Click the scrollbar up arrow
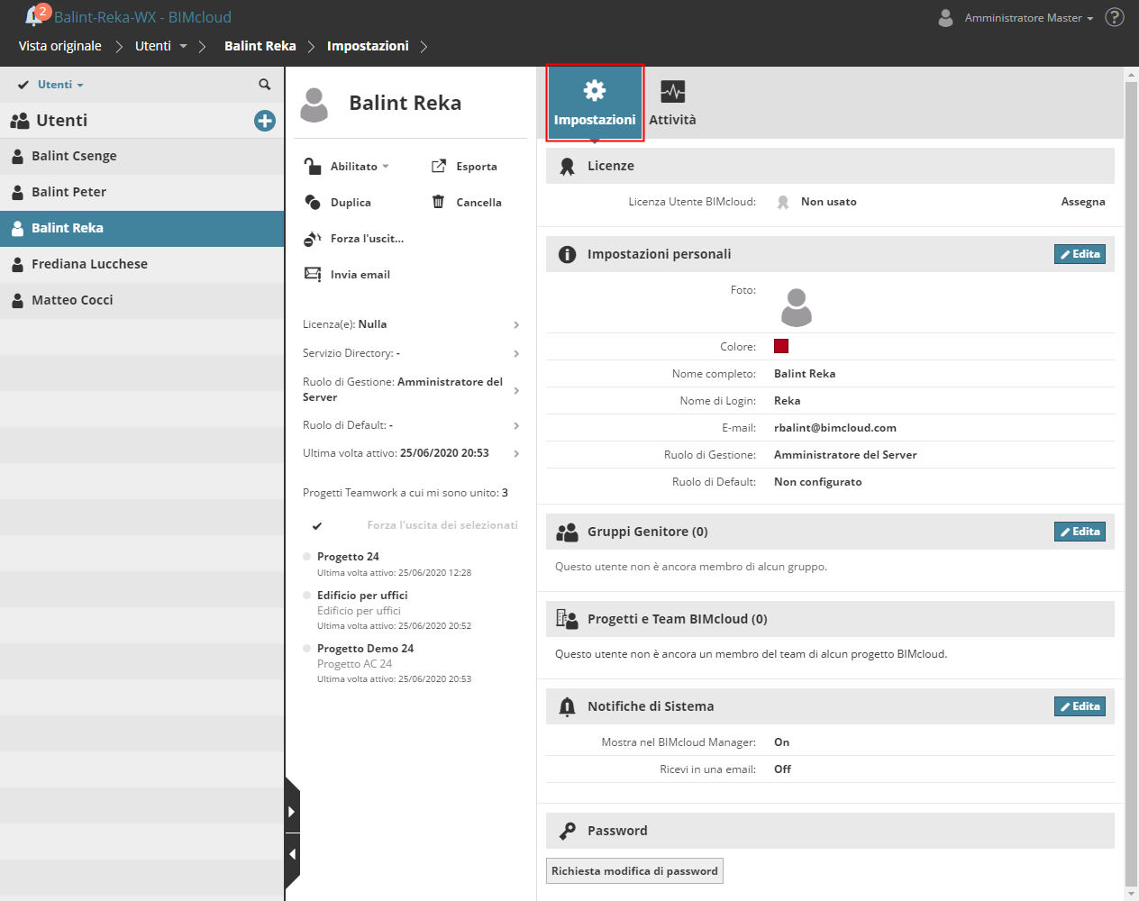Screen dimensions: 1139x901 1131,75
